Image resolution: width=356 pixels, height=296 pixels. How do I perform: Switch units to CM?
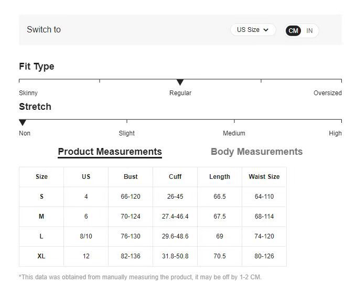[x=294, y=31]
